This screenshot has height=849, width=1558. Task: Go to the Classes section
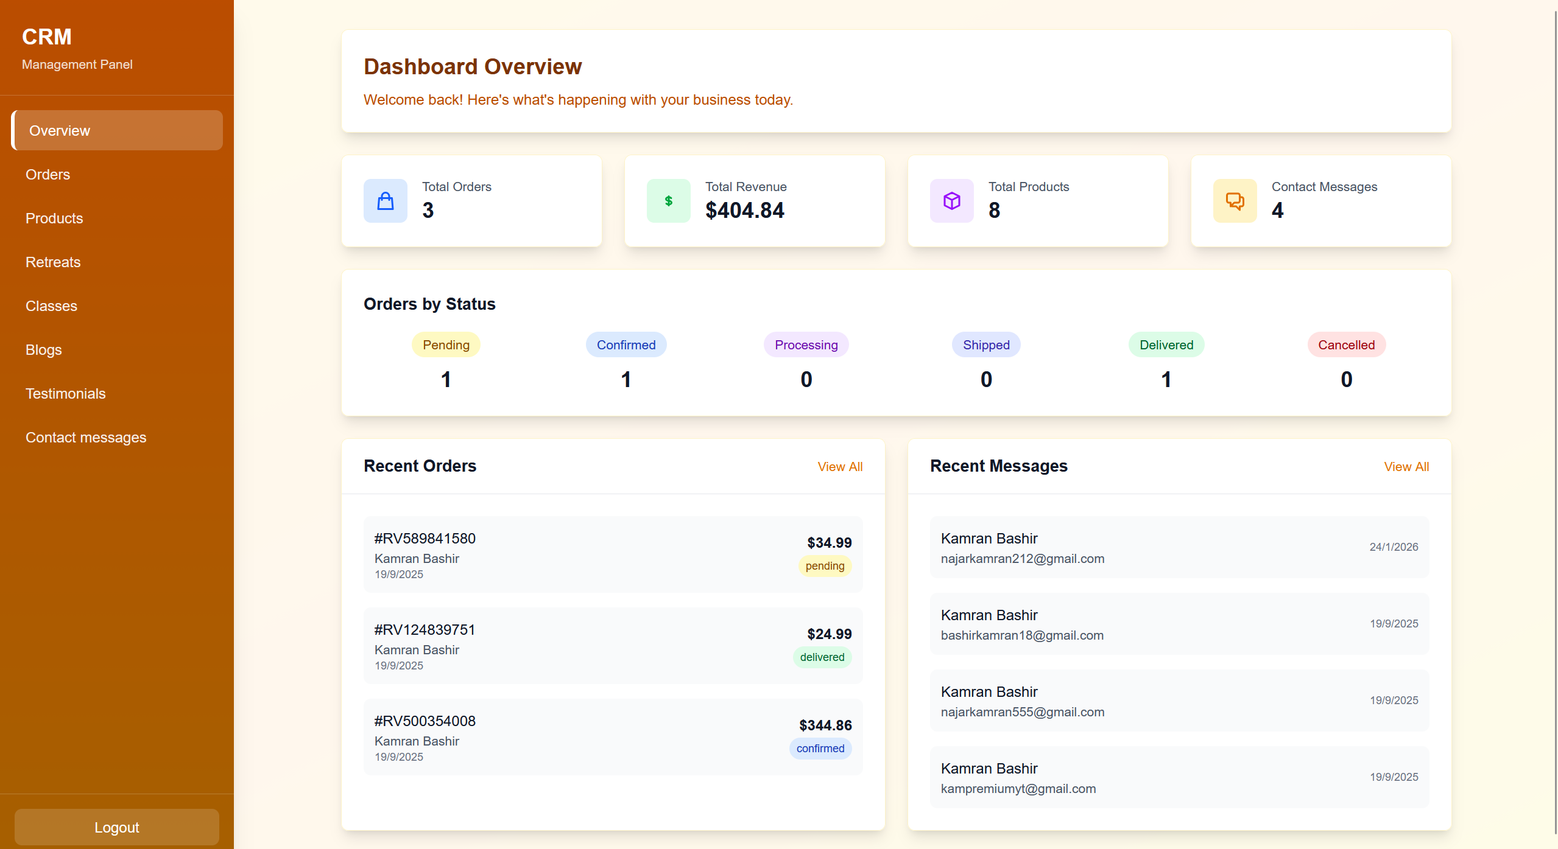(x=51, y=306)
